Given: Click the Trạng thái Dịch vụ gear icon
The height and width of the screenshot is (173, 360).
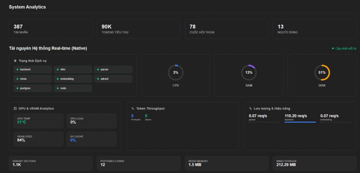Looking at the screenshot, I should [x=15, y=61].
